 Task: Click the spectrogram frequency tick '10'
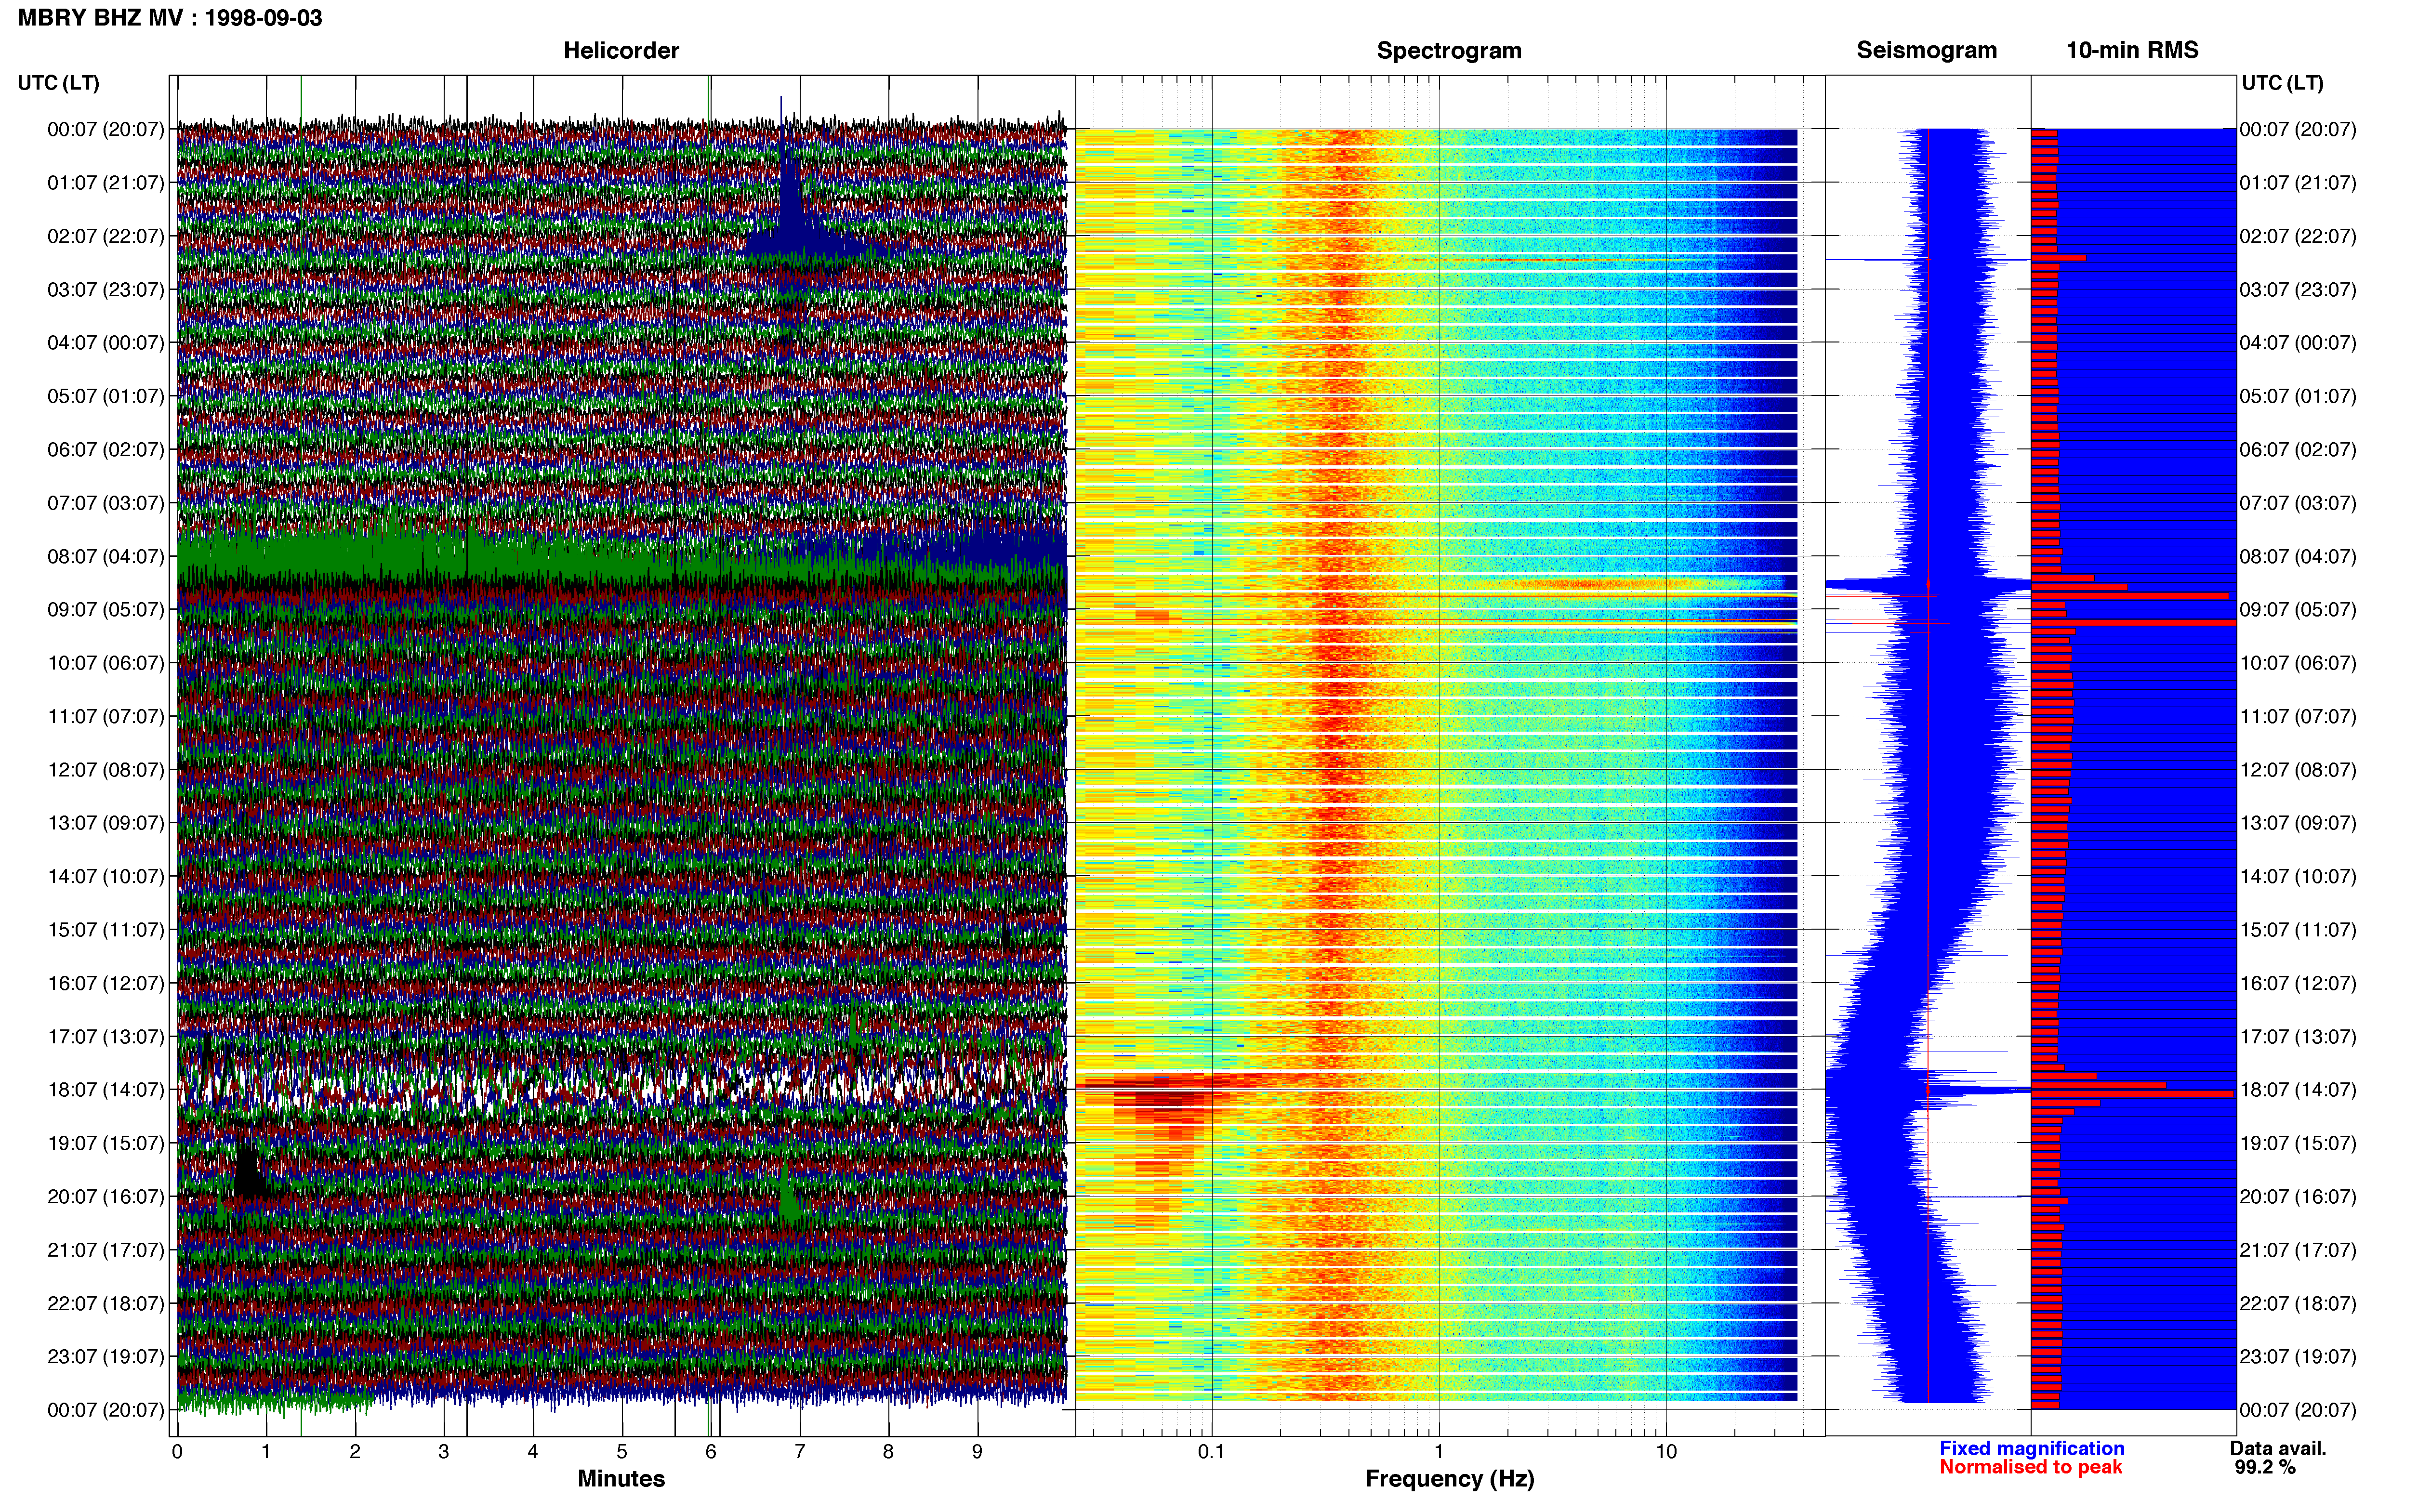1666,1452
